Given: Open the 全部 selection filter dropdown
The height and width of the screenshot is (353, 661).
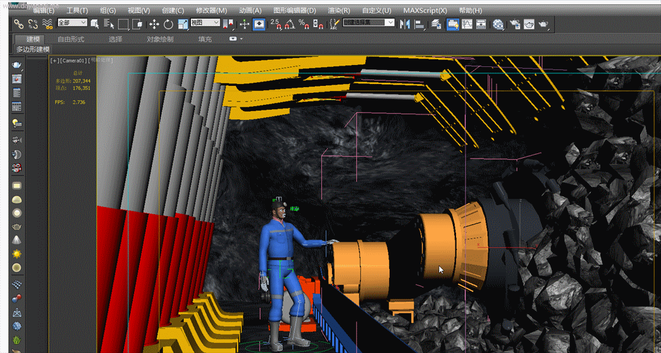Looking at the screenshot, I should pyautogui.click(x=72, y=22).
